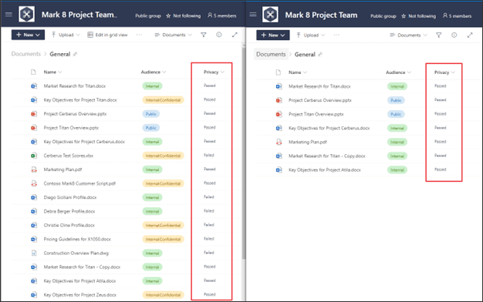Screen dimensions: 483x302
Task: Click the left pane vertical scrollbar
Action: 243,154
